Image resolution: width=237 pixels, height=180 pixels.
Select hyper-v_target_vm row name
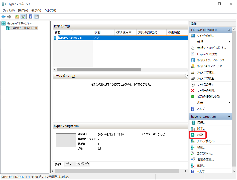point(70,38)
